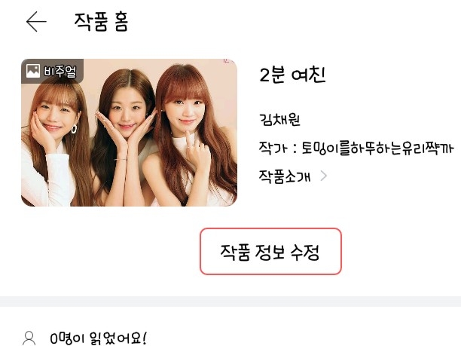Open the 작품소개 work introduction link
Screen dimensions: 461x346
point(285,176)
